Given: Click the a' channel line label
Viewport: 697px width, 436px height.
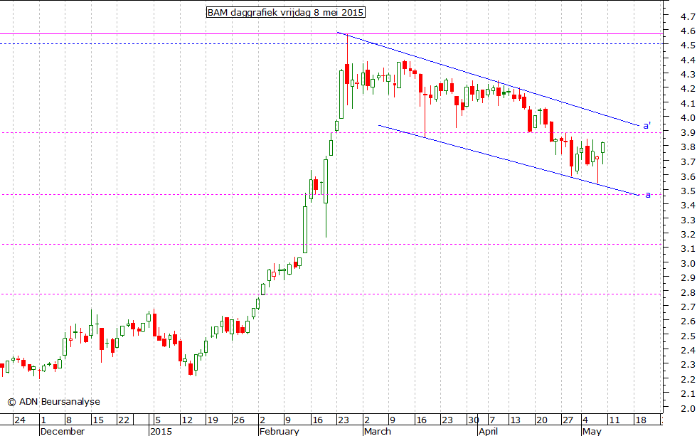Looking at the screenshot, I should [647, 126].
